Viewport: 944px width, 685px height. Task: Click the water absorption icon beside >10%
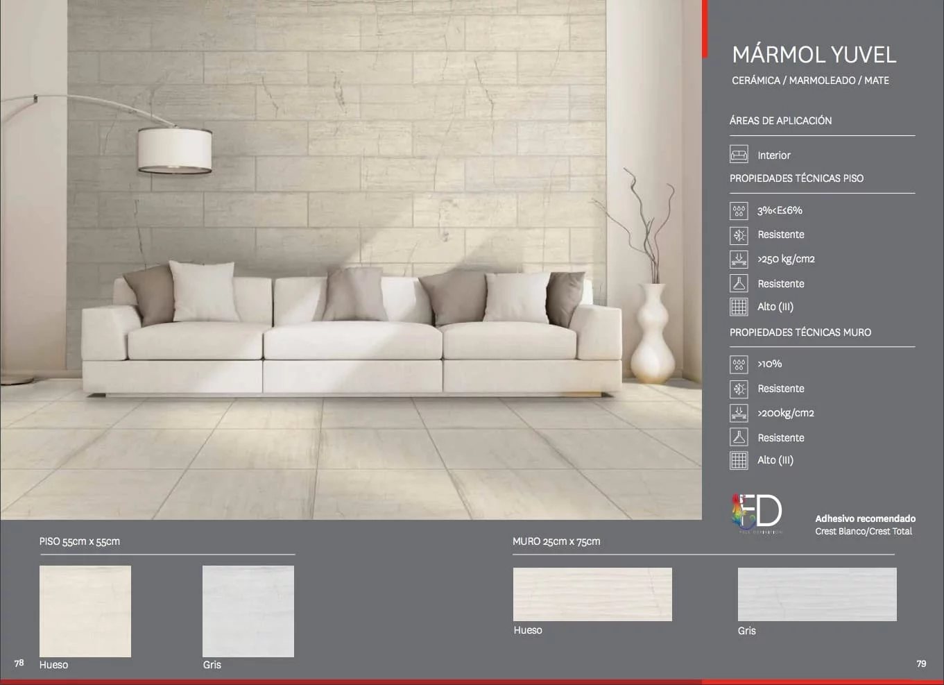[x=739, y=364]
